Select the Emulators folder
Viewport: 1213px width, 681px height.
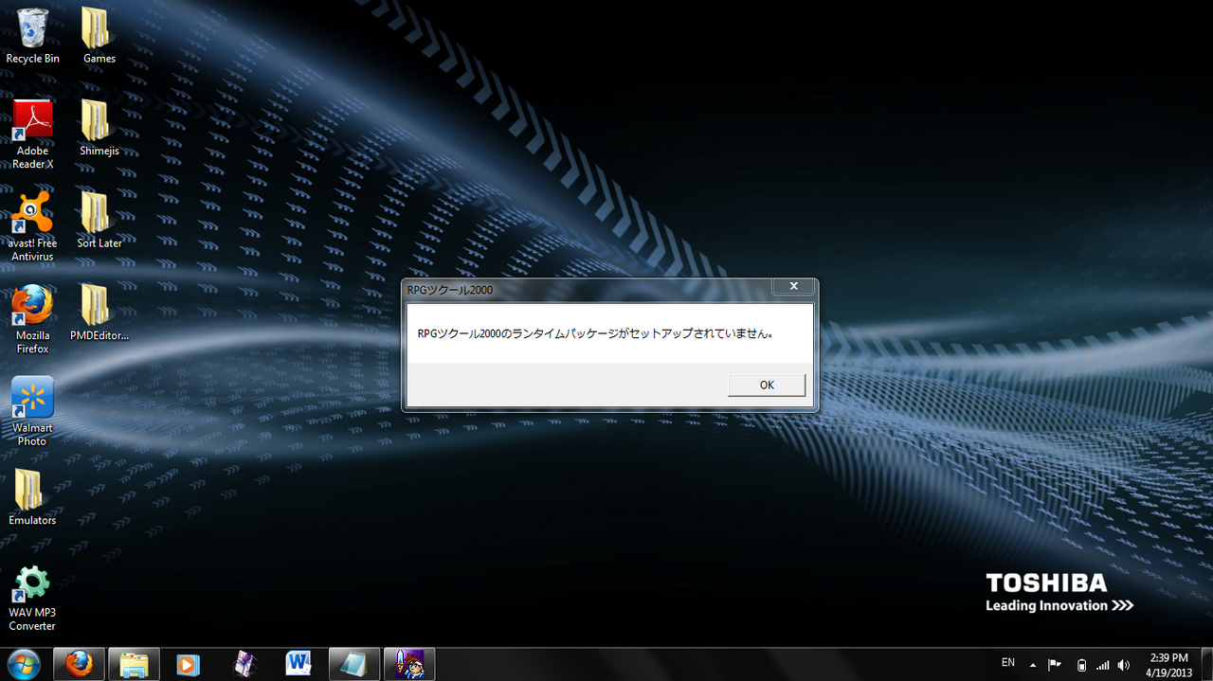coord(32,497)
